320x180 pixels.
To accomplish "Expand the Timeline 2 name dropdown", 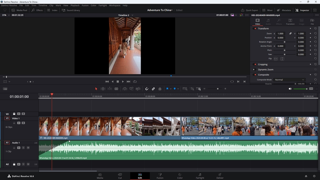I will pyautogui.click(x=132, y=15).
